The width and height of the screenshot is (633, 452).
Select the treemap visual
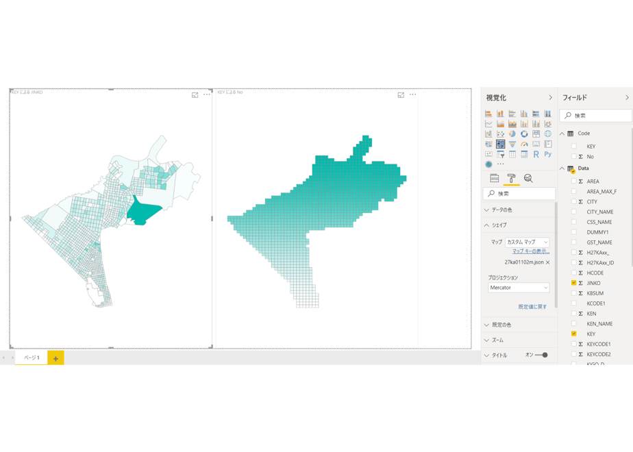536,134
